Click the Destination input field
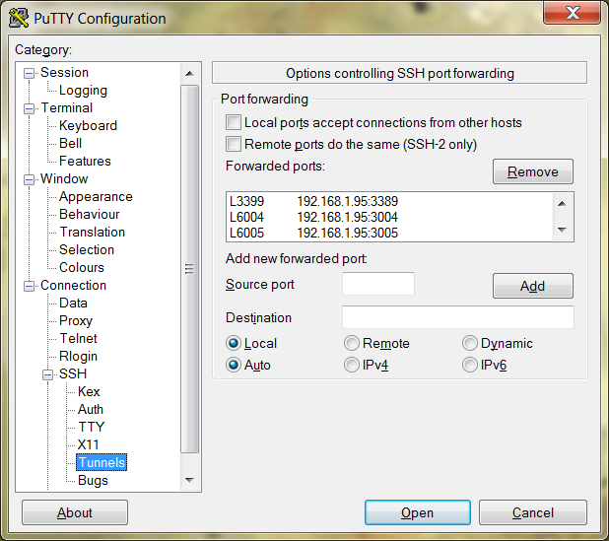 click(458, 317)
